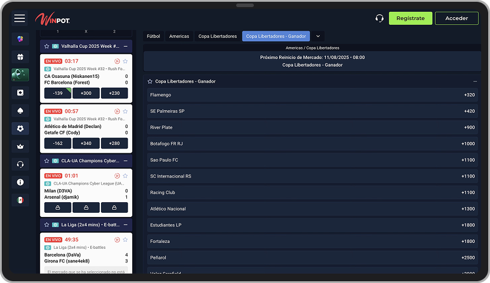Favorite the Copa Libertadores - Ganador market
Image resolution: width=490 pixels, height=283 pixels.
150,81
